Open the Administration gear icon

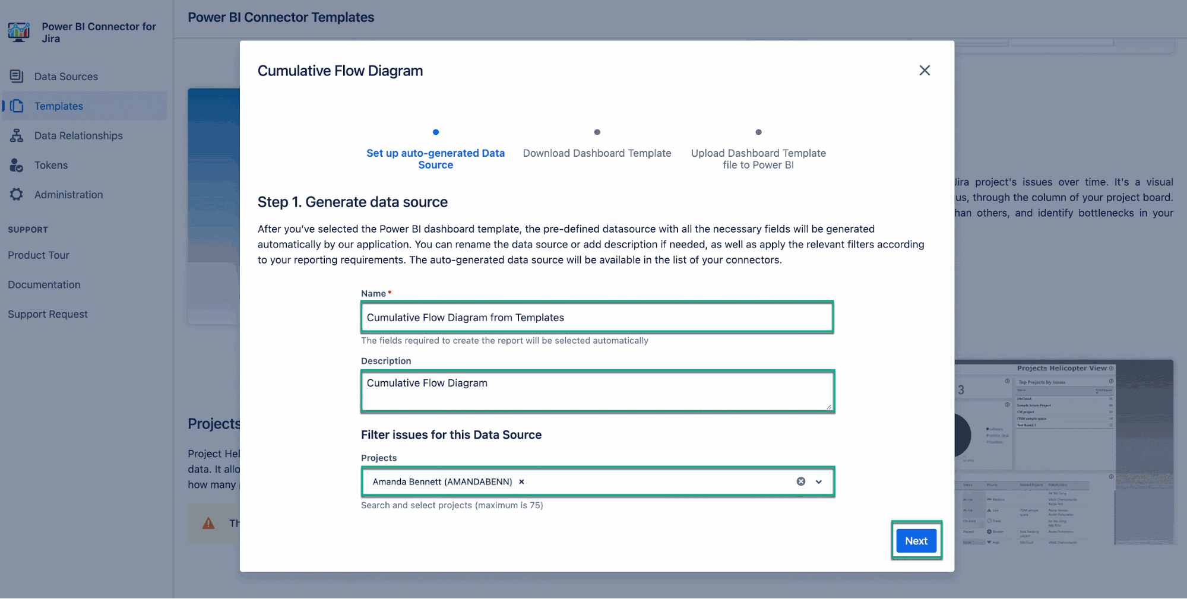[16, 194]
